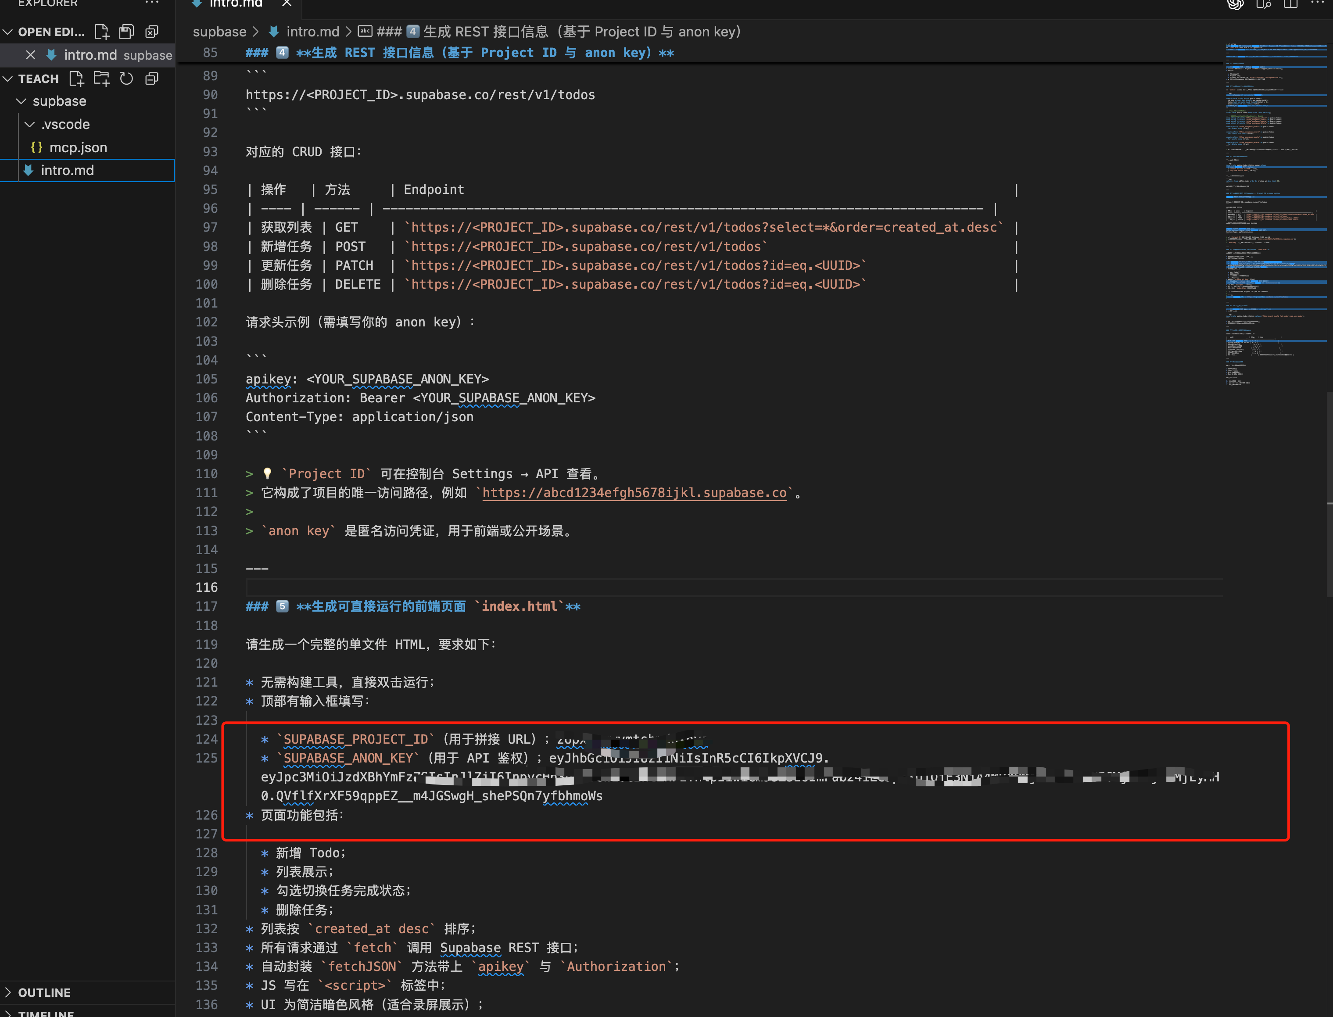Open the ChatGPT/Codex icon in editor toolbar

coord(1235,4)
